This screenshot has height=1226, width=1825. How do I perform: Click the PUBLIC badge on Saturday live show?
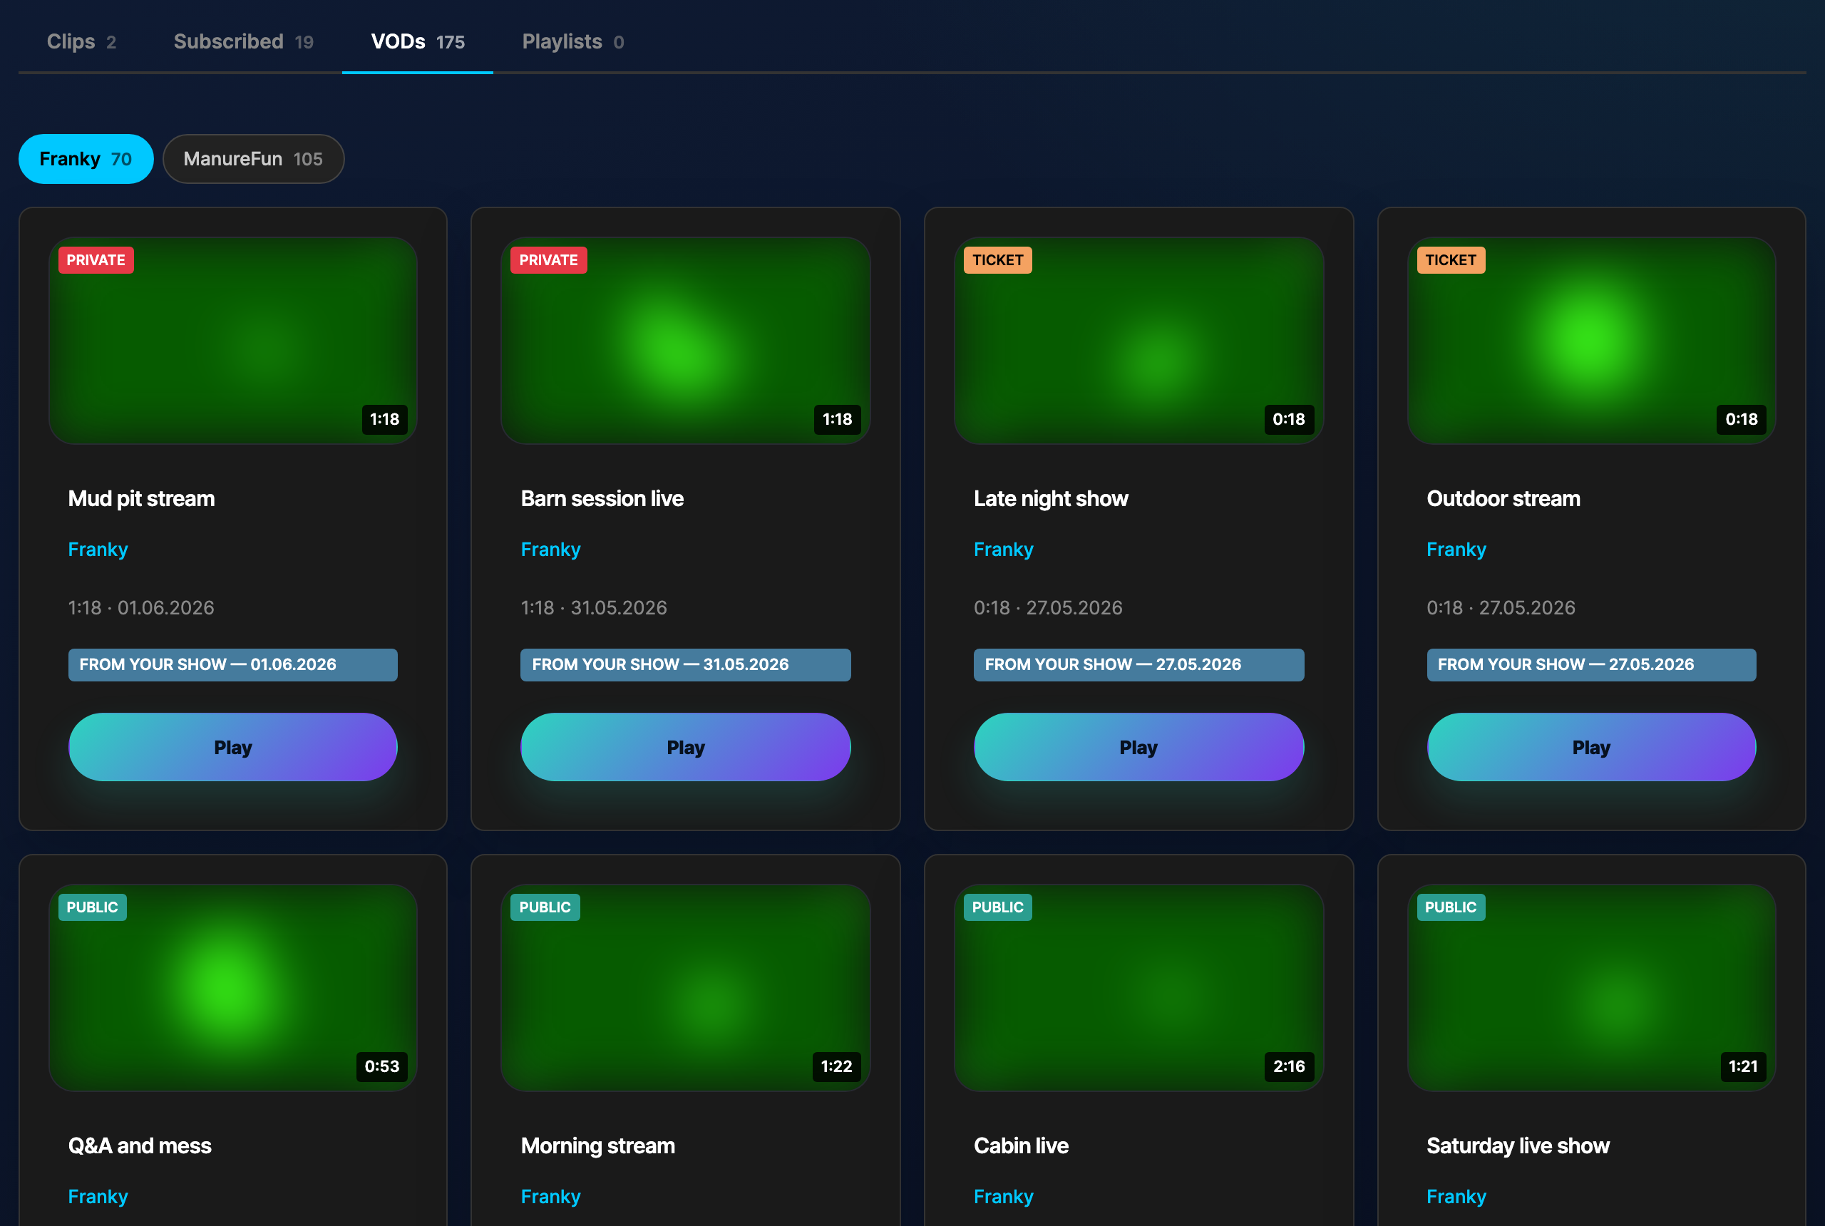(1451, 907)
